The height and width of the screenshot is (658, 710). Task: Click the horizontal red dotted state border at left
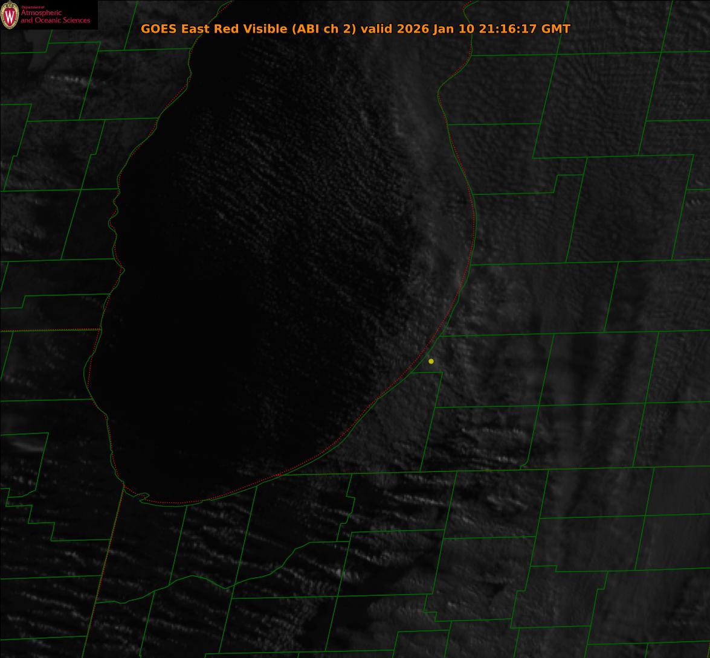(x=48, y=330)
